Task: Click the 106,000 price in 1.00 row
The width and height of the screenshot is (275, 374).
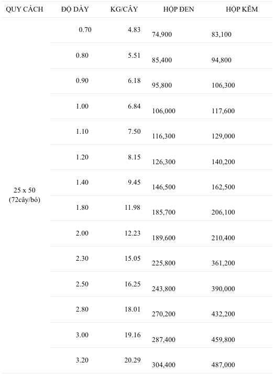Action: (163, 111)
